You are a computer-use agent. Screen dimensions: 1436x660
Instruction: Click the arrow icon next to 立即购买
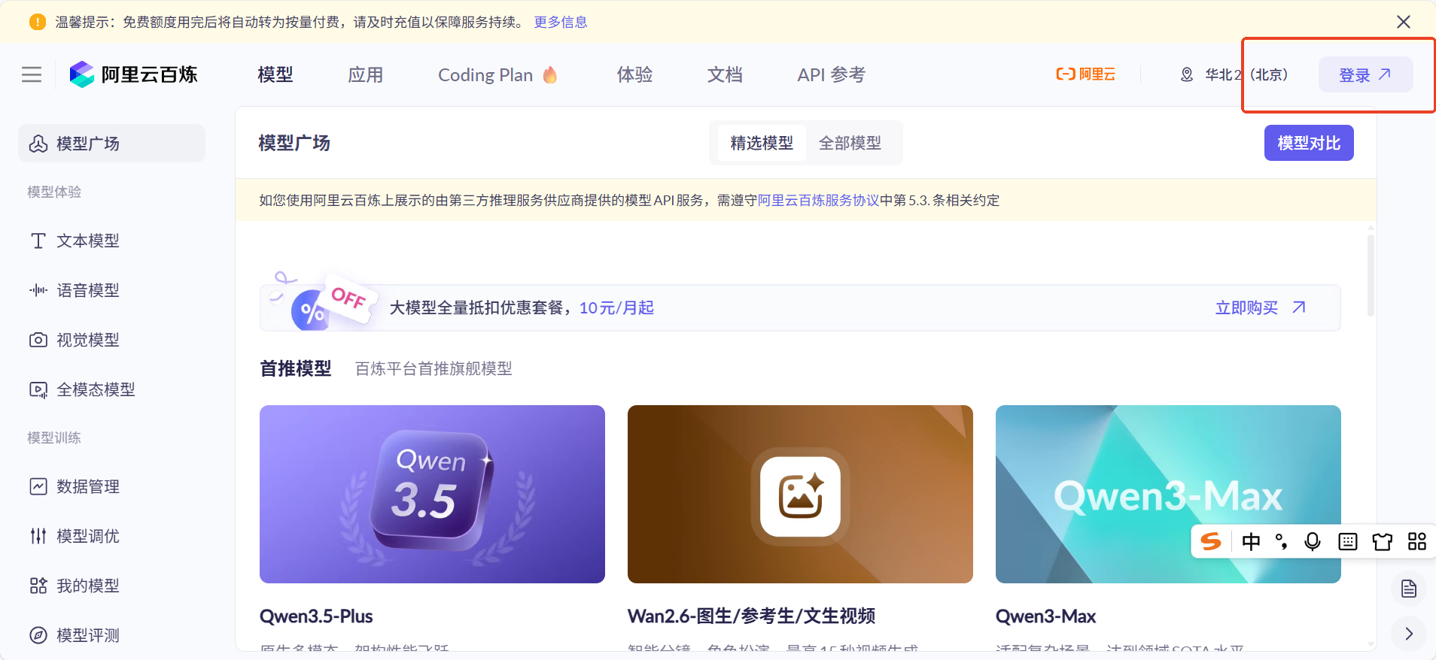1299,307
